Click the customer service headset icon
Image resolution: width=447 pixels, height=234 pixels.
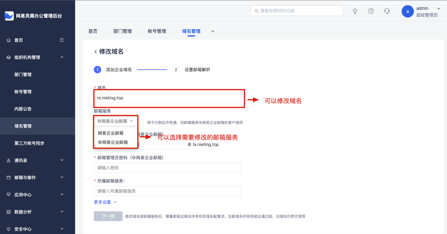click(x=387, y=11)
